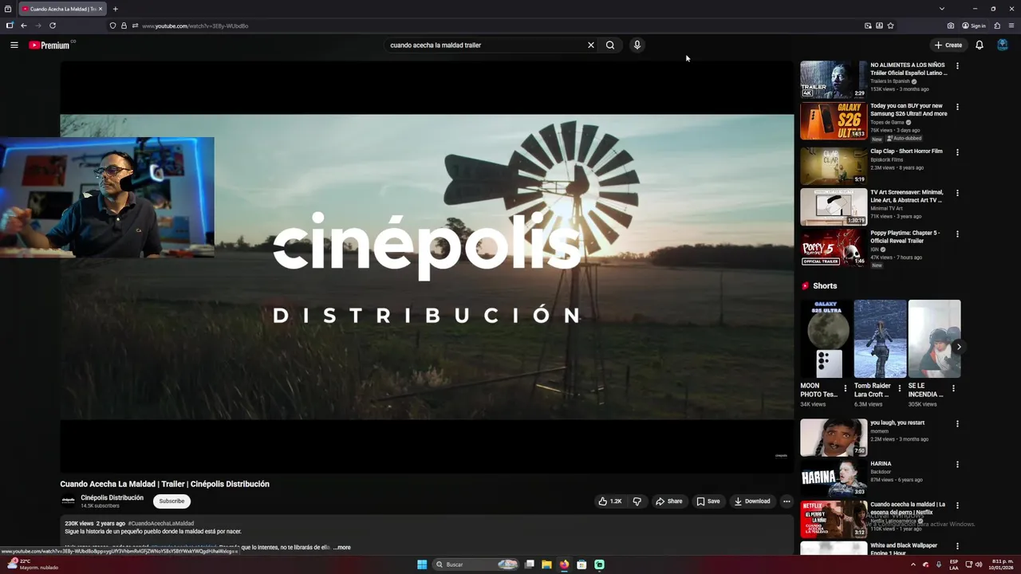Open new browser tab plus

pyautogui.click(x=116, y=9)
